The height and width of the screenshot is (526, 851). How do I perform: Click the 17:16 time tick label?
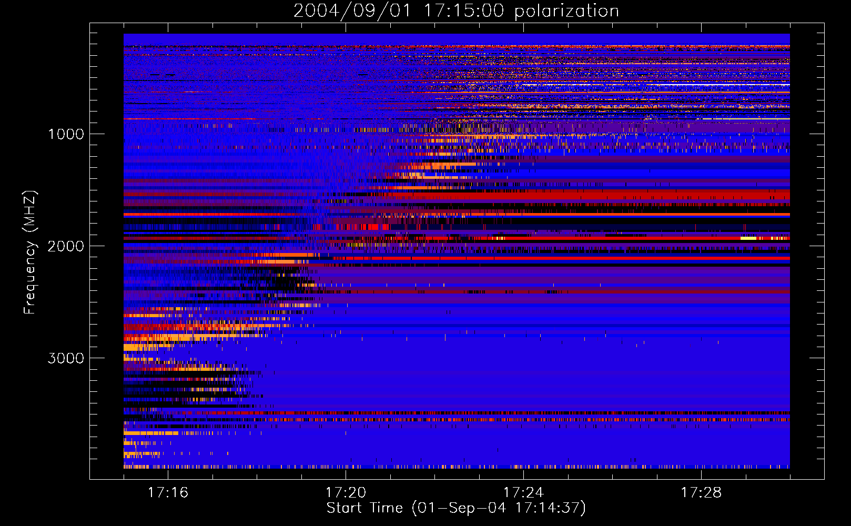[x=168, y=492]
